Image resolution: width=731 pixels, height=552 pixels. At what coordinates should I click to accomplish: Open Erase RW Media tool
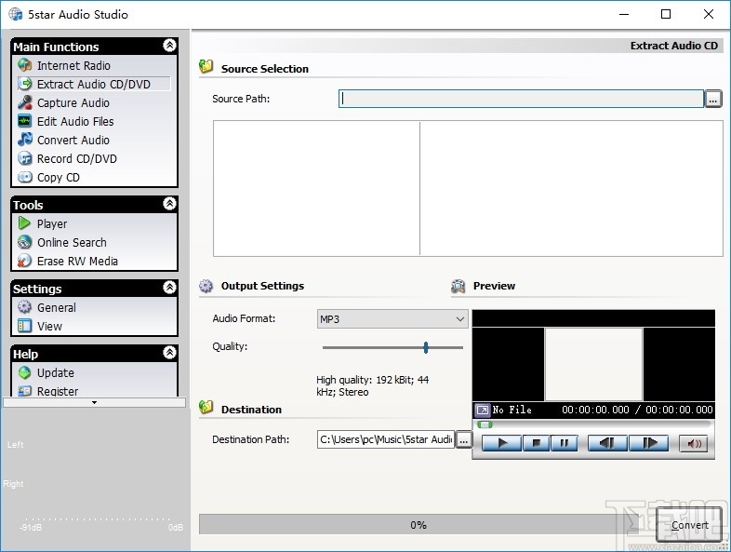tap(77, 261)
